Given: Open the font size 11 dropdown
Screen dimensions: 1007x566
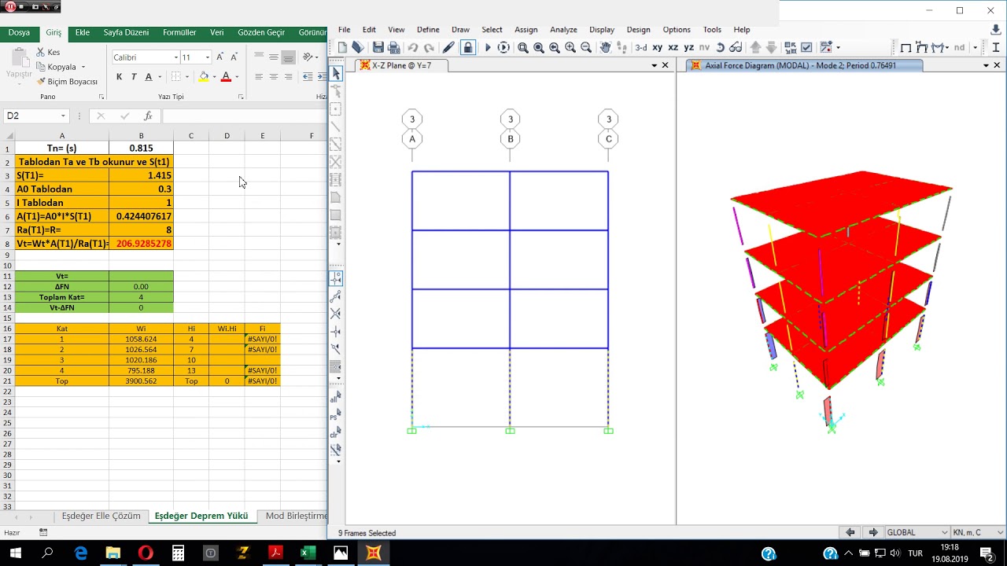Looking at the screenshot, I should point(207,57).
